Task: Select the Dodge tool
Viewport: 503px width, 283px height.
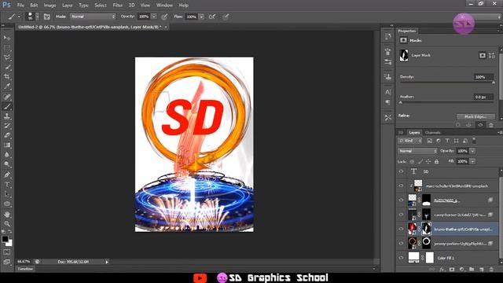Action: 7,164
